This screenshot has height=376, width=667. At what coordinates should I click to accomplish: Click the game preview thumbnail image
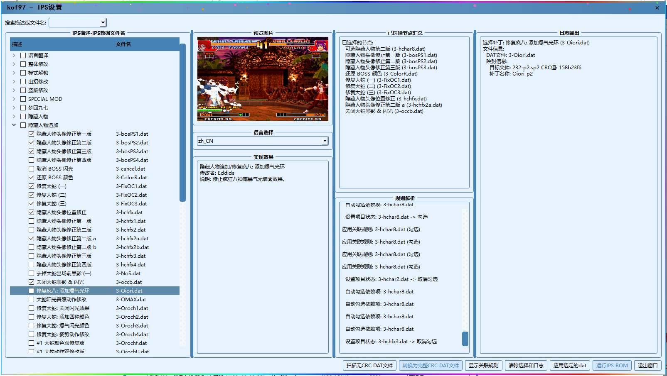(x=263, y=79)
